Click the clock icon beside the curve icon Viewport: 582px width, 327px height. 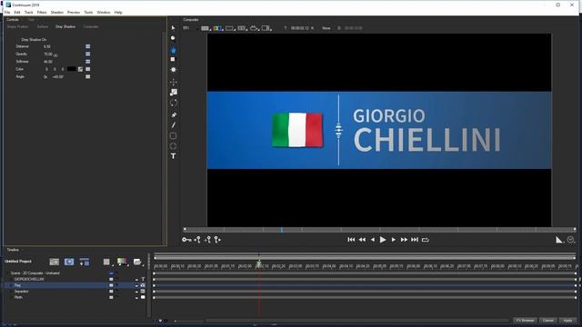pyautogui.click(x=571, y=240)
